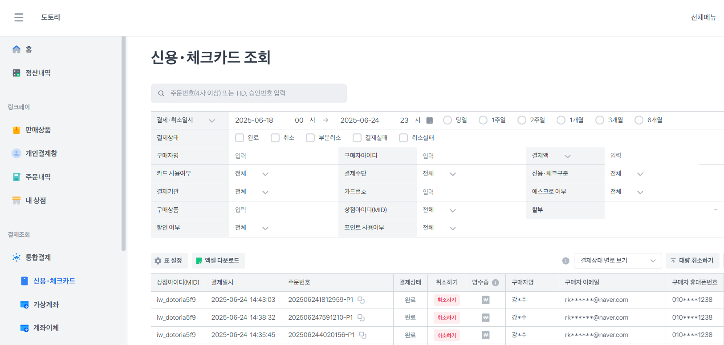
Task: Copy order number 202506241812959-P1
Action: tap(361, 300)
